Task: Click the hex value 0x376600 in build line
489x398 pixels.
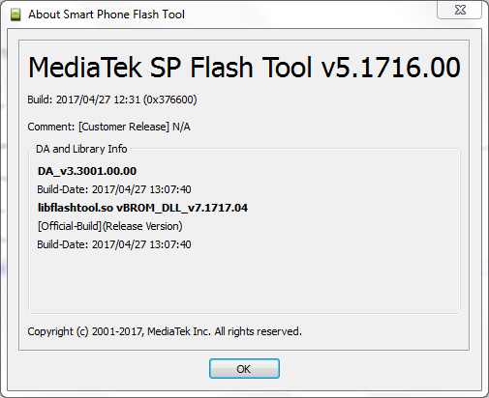Action: (x=169, y=99)
